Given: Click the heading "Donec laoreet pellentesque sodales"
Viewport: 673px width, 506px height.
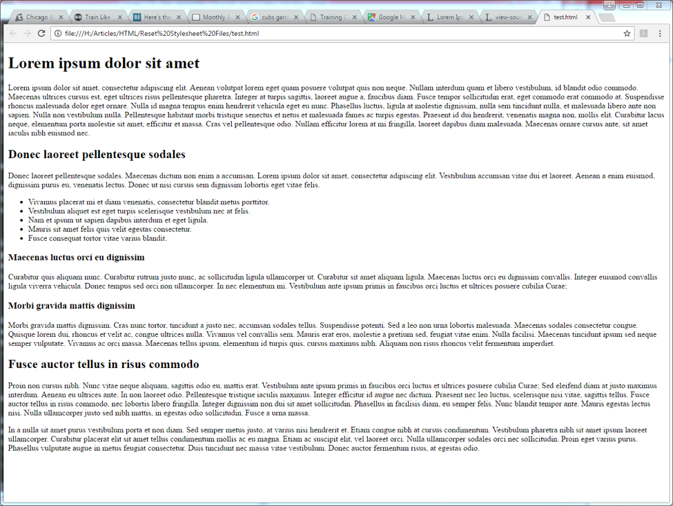Looking at the screenshot, I should (x=97, y=155).
